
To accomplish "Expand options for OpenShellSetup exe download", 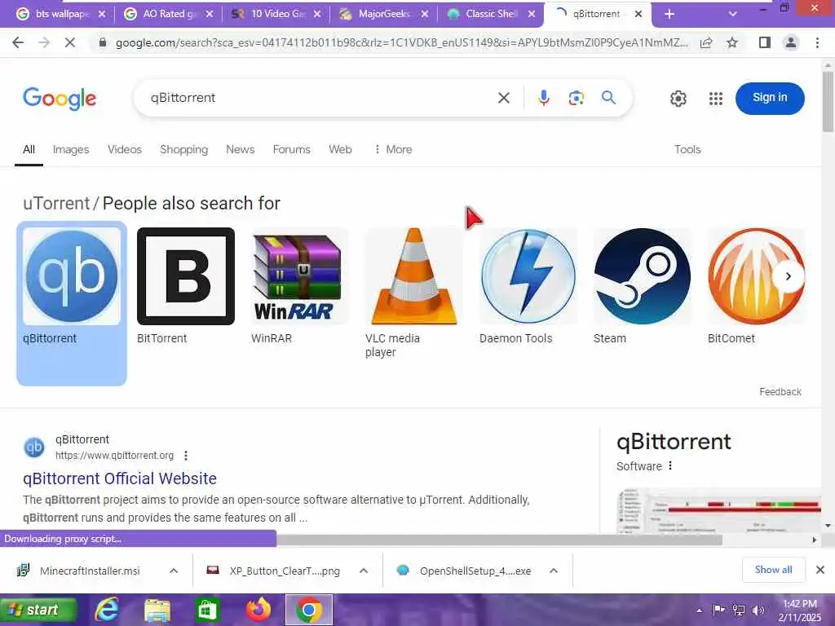I will (x=554, y=571).
